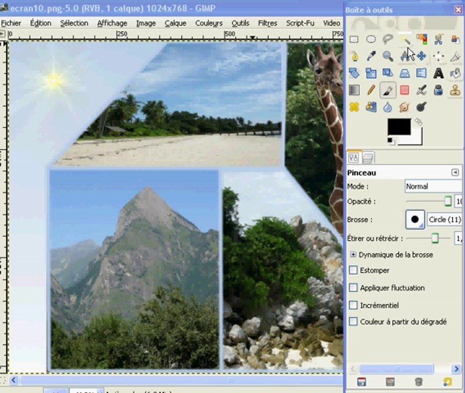
Task: Select the Blur/Sharpen droplet tool
Action: point(388,107)
